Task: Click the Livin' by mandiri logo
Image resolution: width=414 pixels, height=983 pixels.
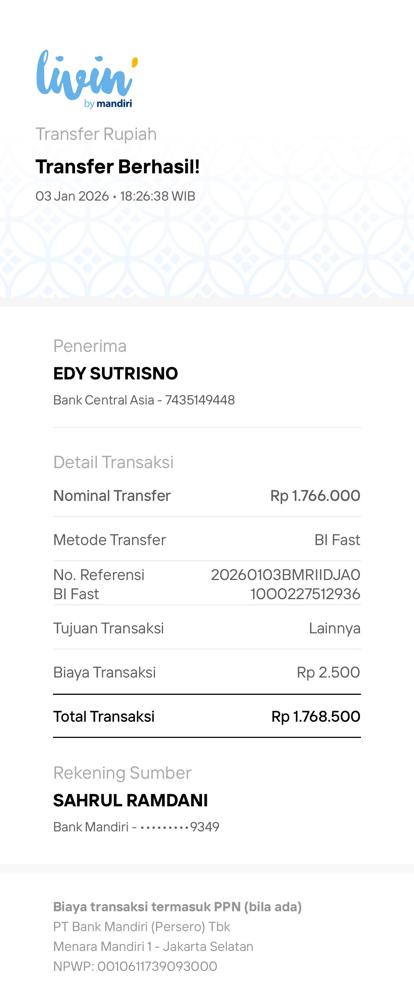Action: coord(86,79)
